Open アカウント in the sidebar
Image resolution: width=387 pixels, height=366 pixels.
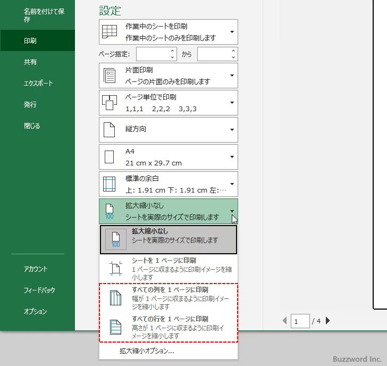point(38,269)
